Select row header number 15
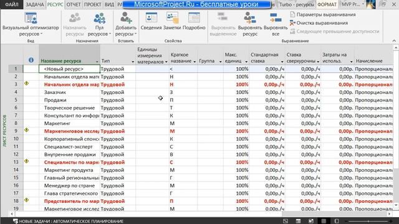This screenshot has width=399, height=224. point(16,178)
